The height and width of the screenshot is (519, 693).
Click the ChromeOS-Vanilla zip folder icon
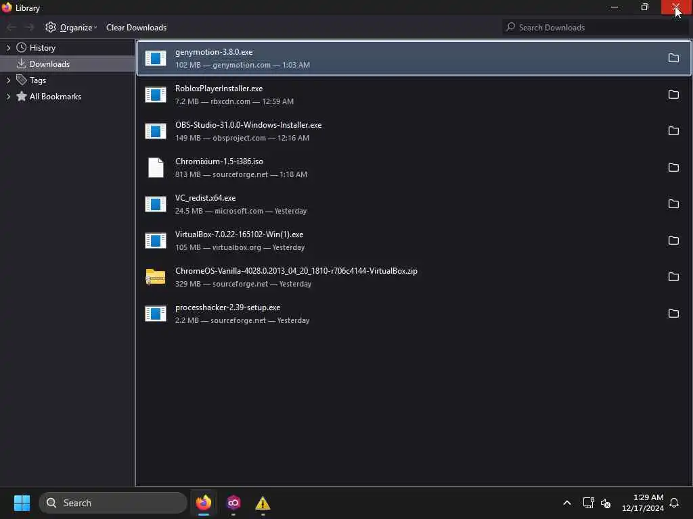tap(156, 276)
